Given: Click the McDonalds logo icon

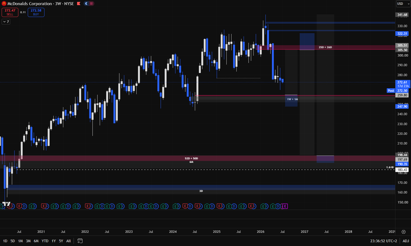Looking at the screenshot, I should pyautogui.click(x=5, y=3).
